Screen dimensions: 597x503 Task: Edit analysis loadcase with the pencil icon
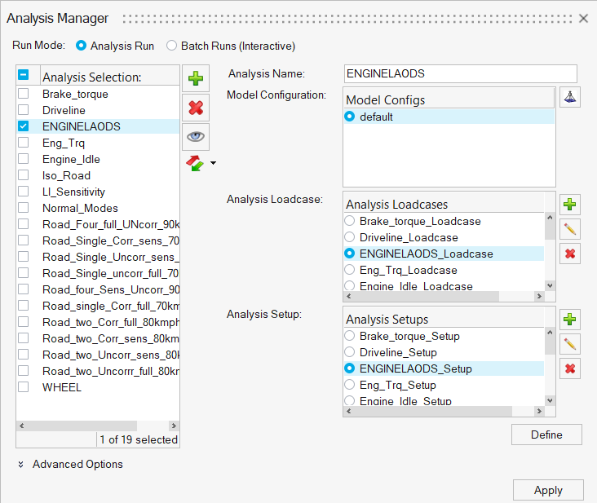tap(570, 229)
